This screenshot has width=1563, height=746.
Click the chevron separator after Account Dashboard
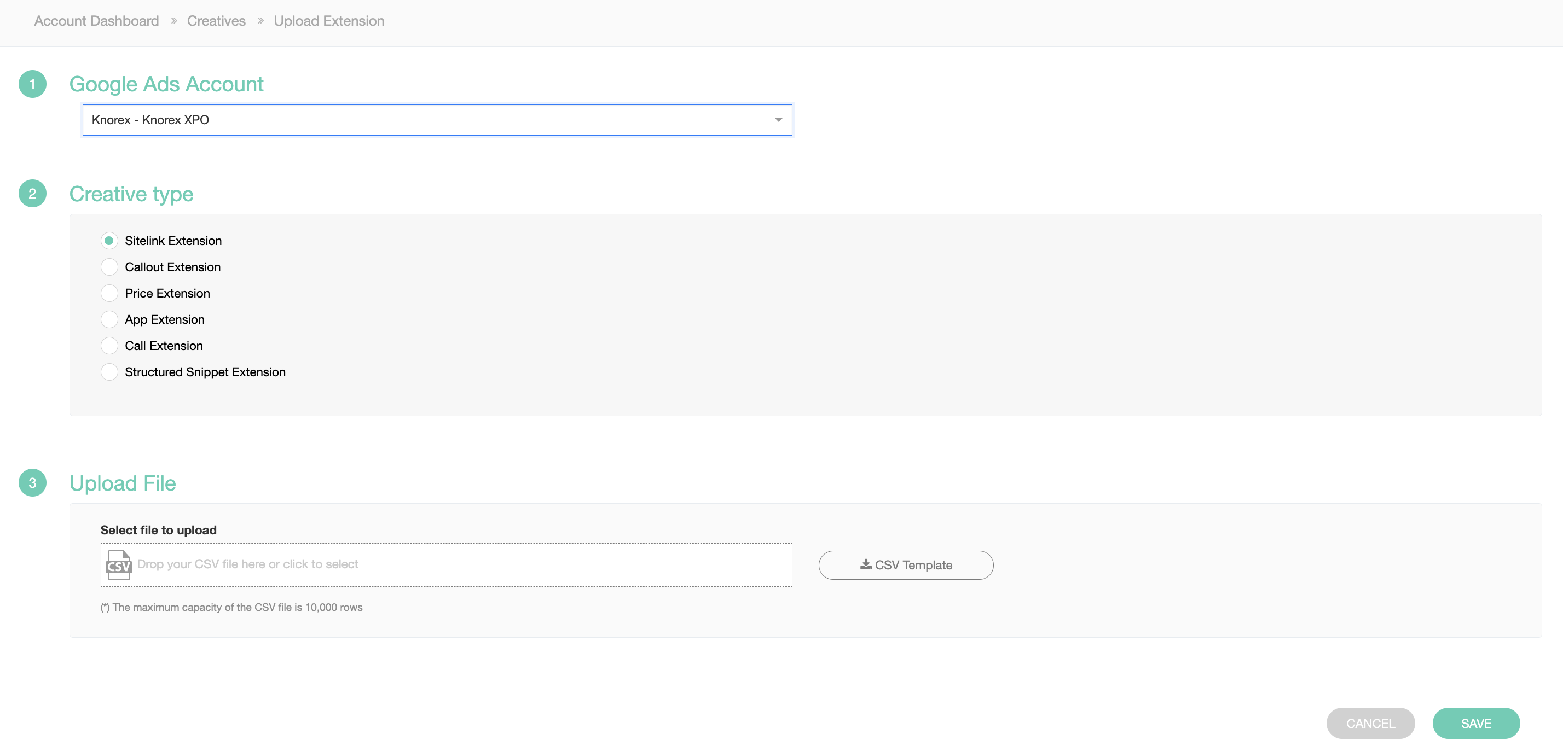click(x=173, y=21)
